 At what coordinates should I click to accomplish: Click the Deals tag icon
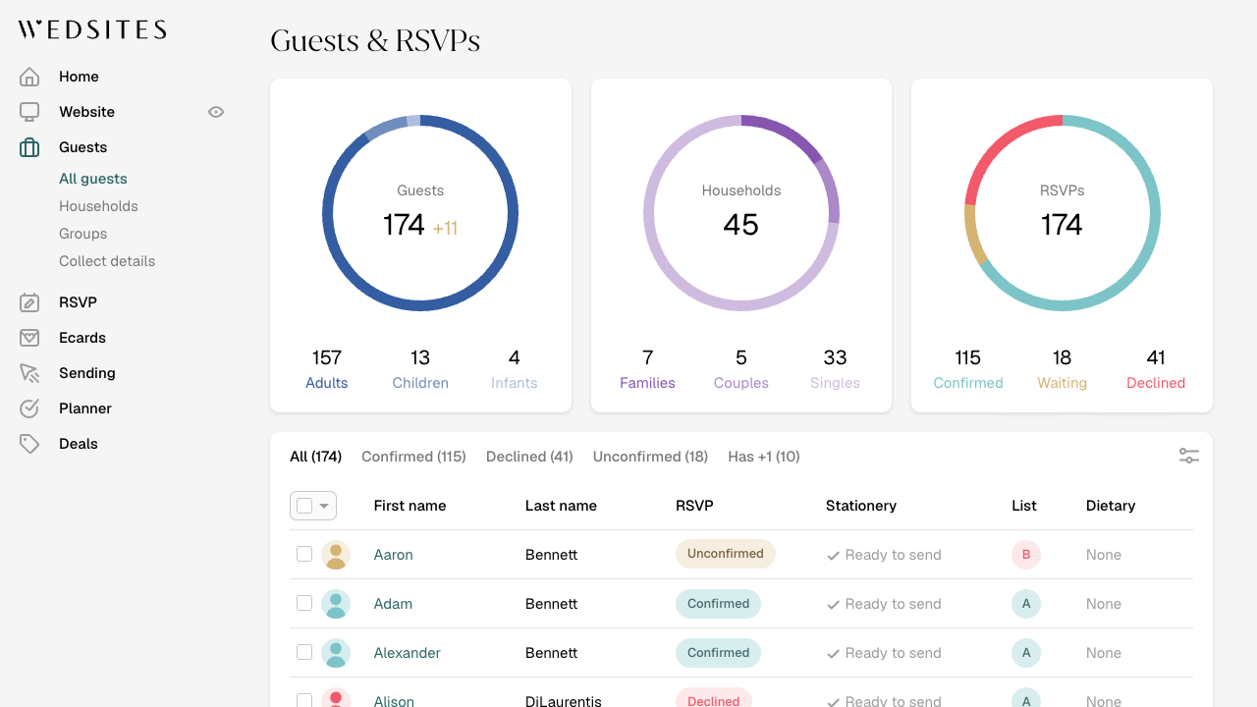pyautogui.click(x=29, y=444)
